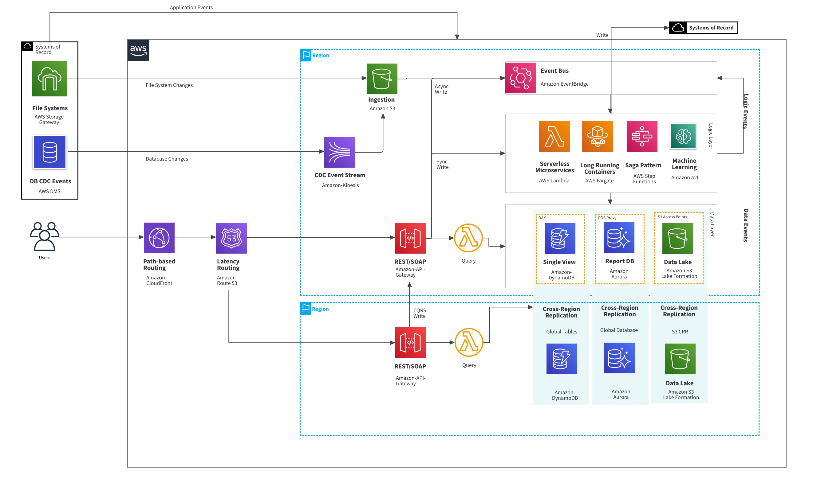Select the second-region Query Lambda circle icon

pyautogui.click(x=468, y=342)
